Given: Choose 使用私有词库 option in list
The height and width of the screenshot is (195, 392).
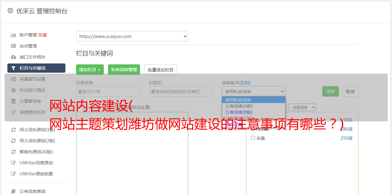Looking at the screenshot, I should (x=254, y=100).
